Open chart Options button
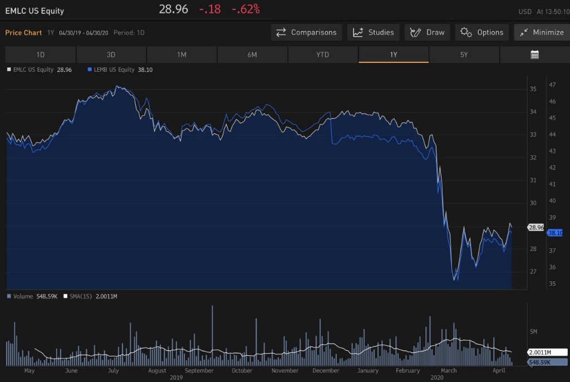Image resolution: width=570 pixels, height=382 pixels. 481,32
